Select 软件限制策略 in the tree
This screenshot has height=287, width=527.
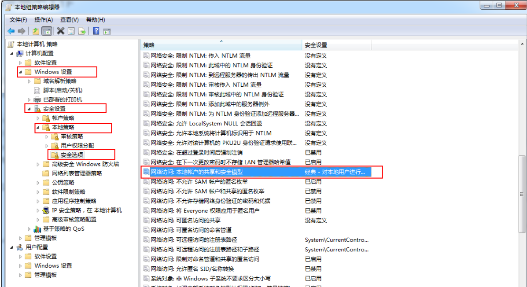pyautogui.click(x=69, y=192)
